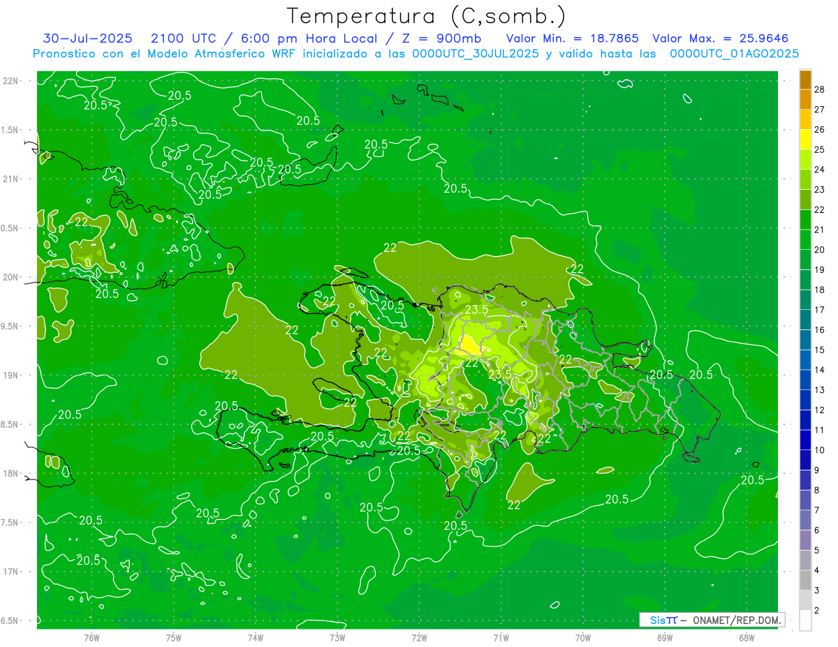
Task: Click color scale label '9'
Action: point(818,470)
